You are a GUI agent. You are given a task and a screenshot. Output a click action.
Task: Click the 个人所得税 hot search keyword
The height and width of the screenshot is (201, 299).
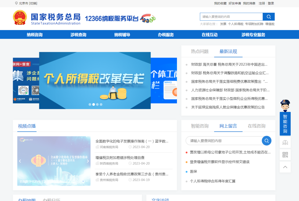(236, 24)
